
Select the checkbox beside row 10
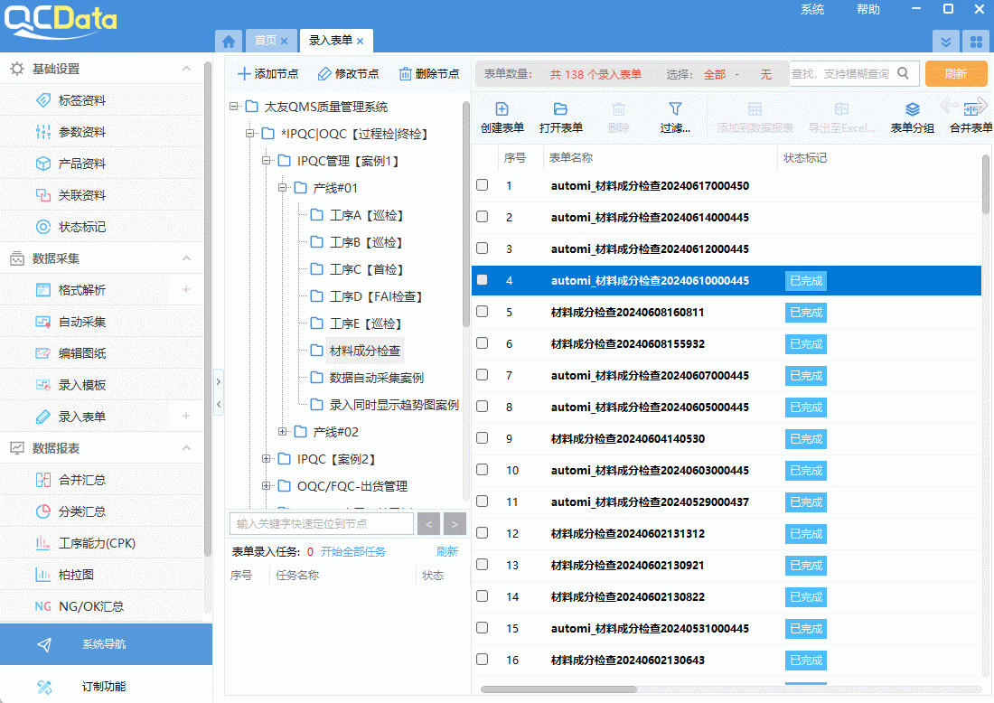[x=482, y=470]
